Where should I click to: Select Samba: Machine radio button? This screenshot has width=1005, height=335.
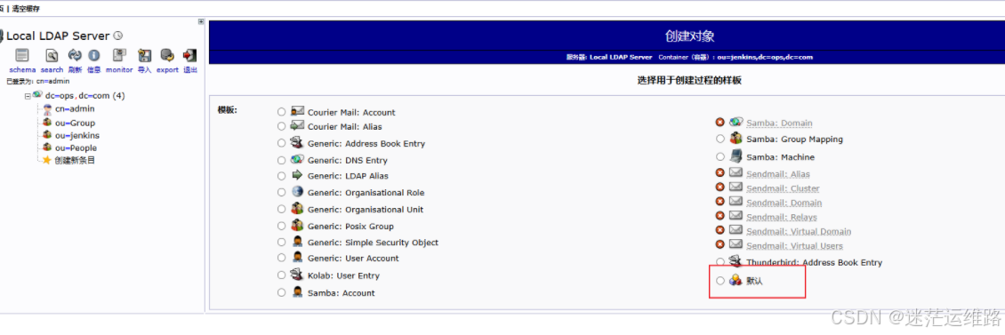tap(720, 157)
